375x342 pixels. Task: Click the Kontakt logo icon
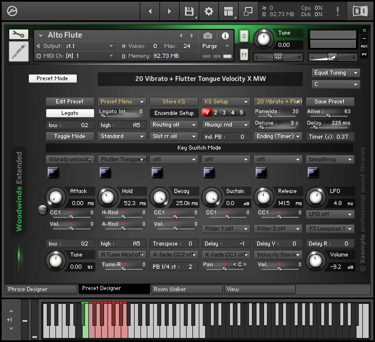click(12, 11)
